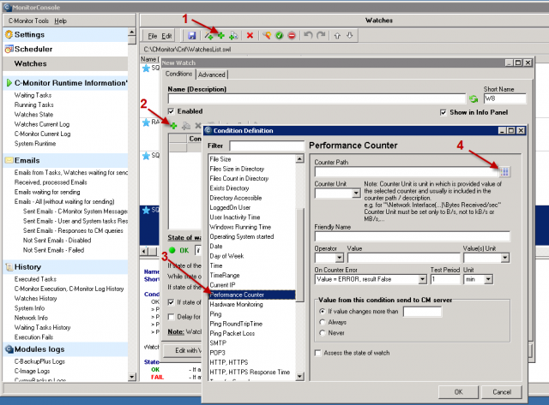Click the move up arrow icon
Image resolution: width=549 pixels, height=405 pixels.
337,35
